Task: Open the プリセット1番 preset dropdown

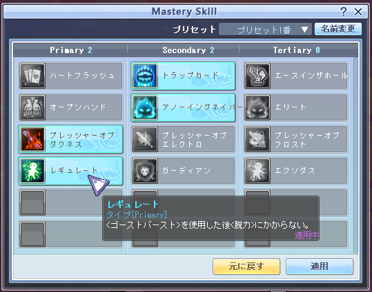Action: pyautogui.click(x=265, y=30)
